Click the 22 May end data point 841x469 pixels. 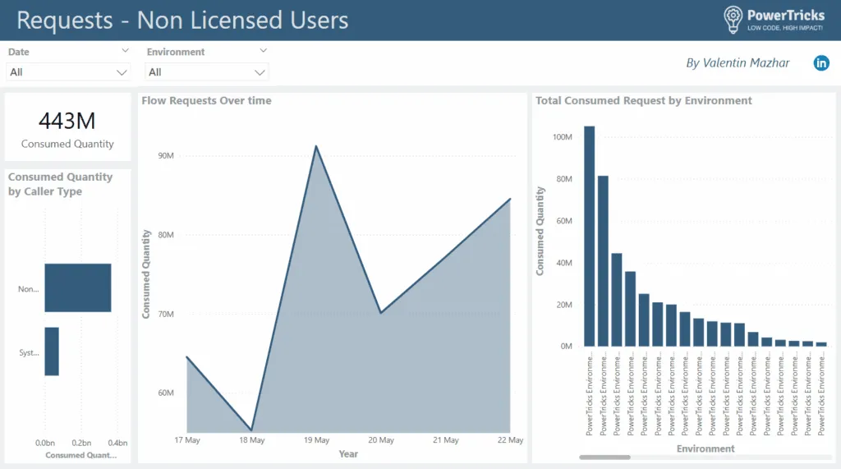[x=509, y=199]
